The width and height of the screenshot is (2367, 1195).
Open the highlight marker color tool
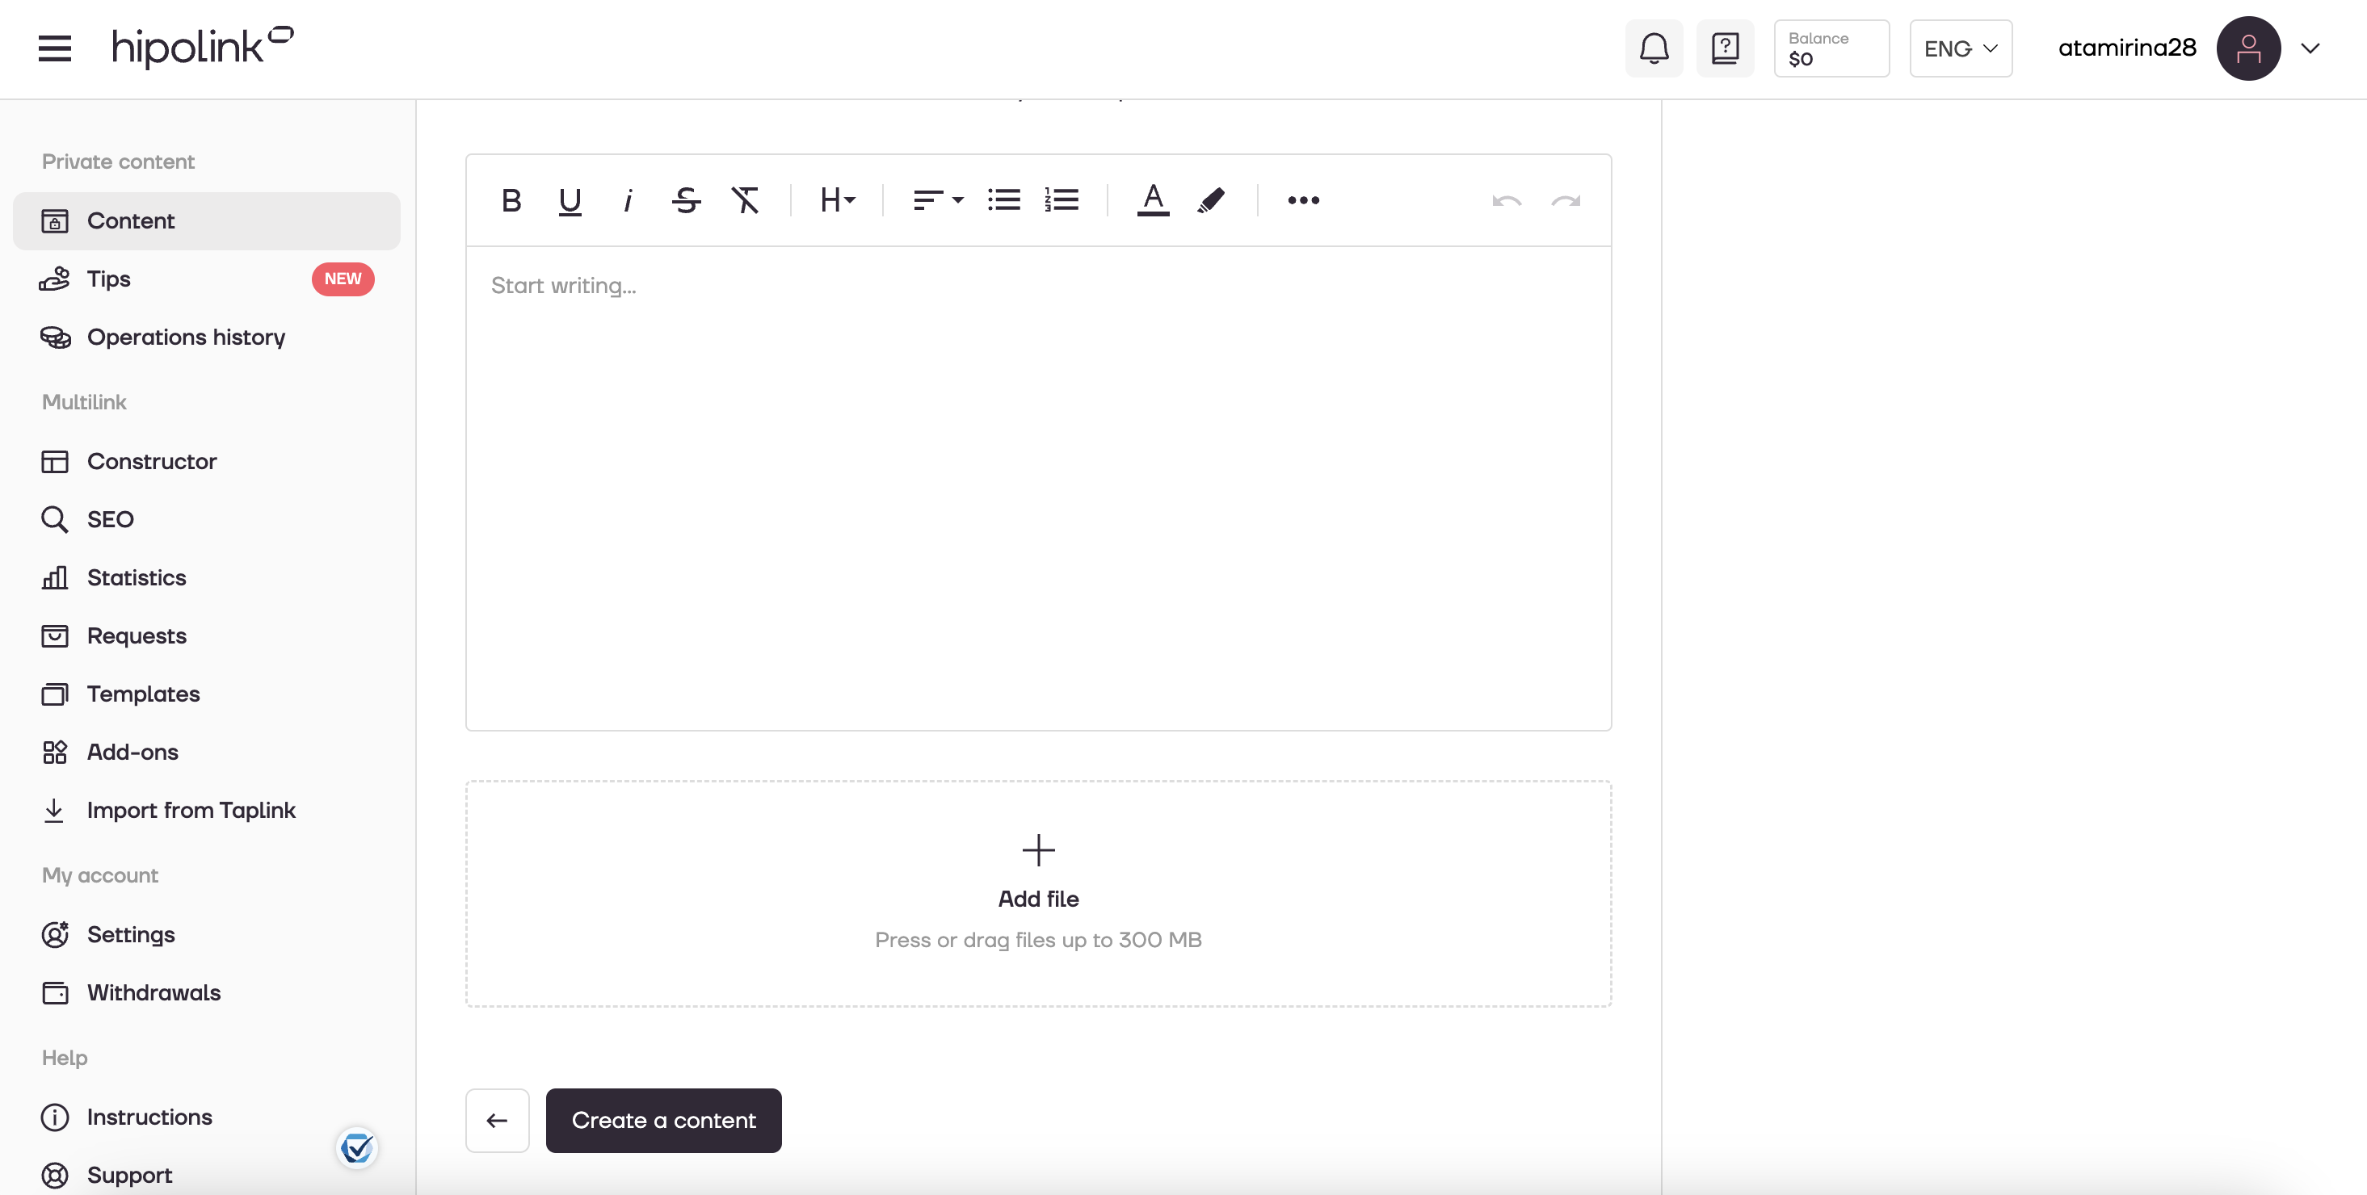coord(1211,199)
